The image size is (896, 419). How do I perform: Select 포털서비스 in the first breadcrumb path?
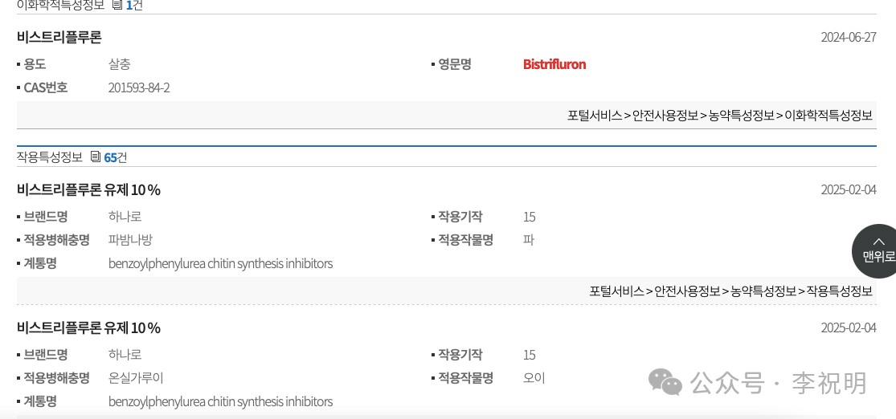click(595, 116)
